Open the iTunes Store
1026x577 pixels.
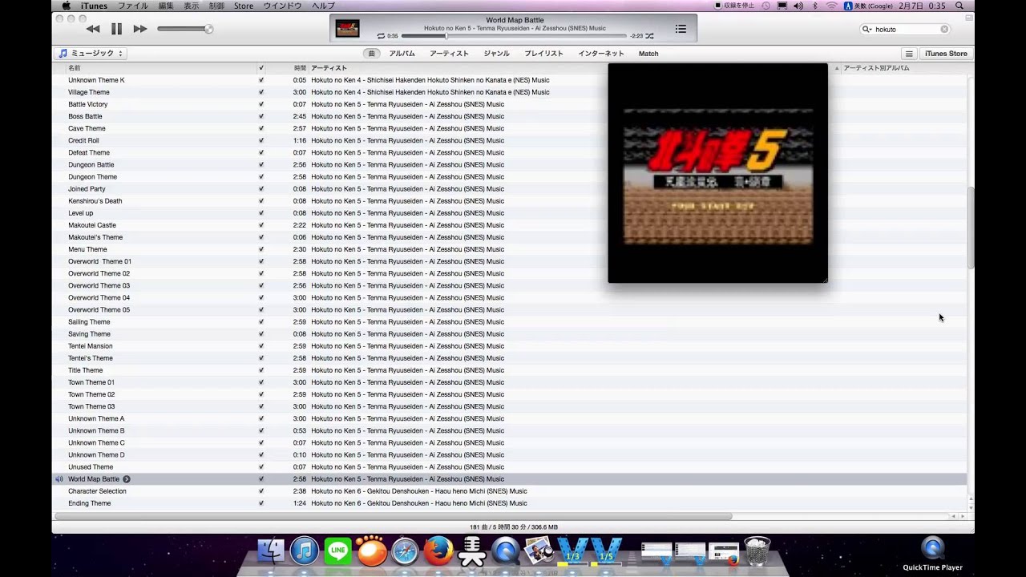[946, 54]
